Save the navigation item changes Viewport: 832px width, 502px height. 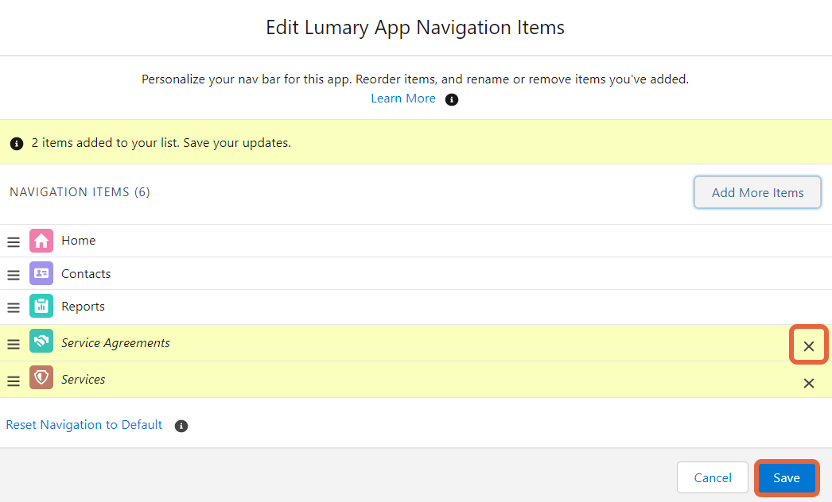pyautogui.click(x=786, y=477)
